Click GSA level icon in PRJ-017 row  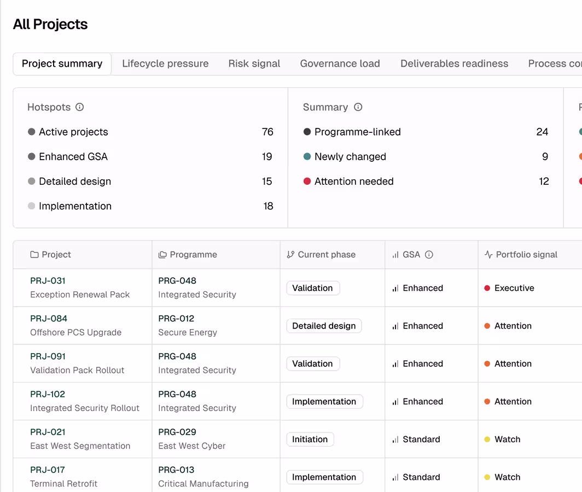(x=395, y=478)
